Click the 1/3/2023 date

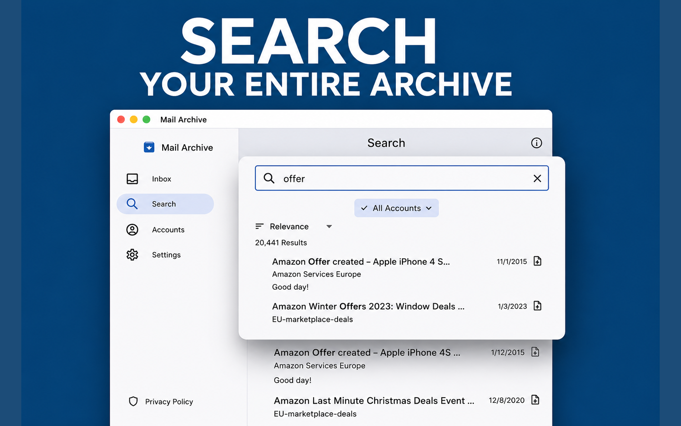point(512,306)
